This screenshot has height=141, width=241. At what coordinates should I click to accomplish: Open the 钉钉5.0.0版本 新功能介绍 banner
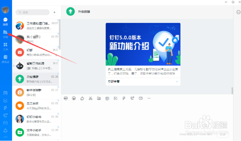pyautogui.click(x=143, y=44)
